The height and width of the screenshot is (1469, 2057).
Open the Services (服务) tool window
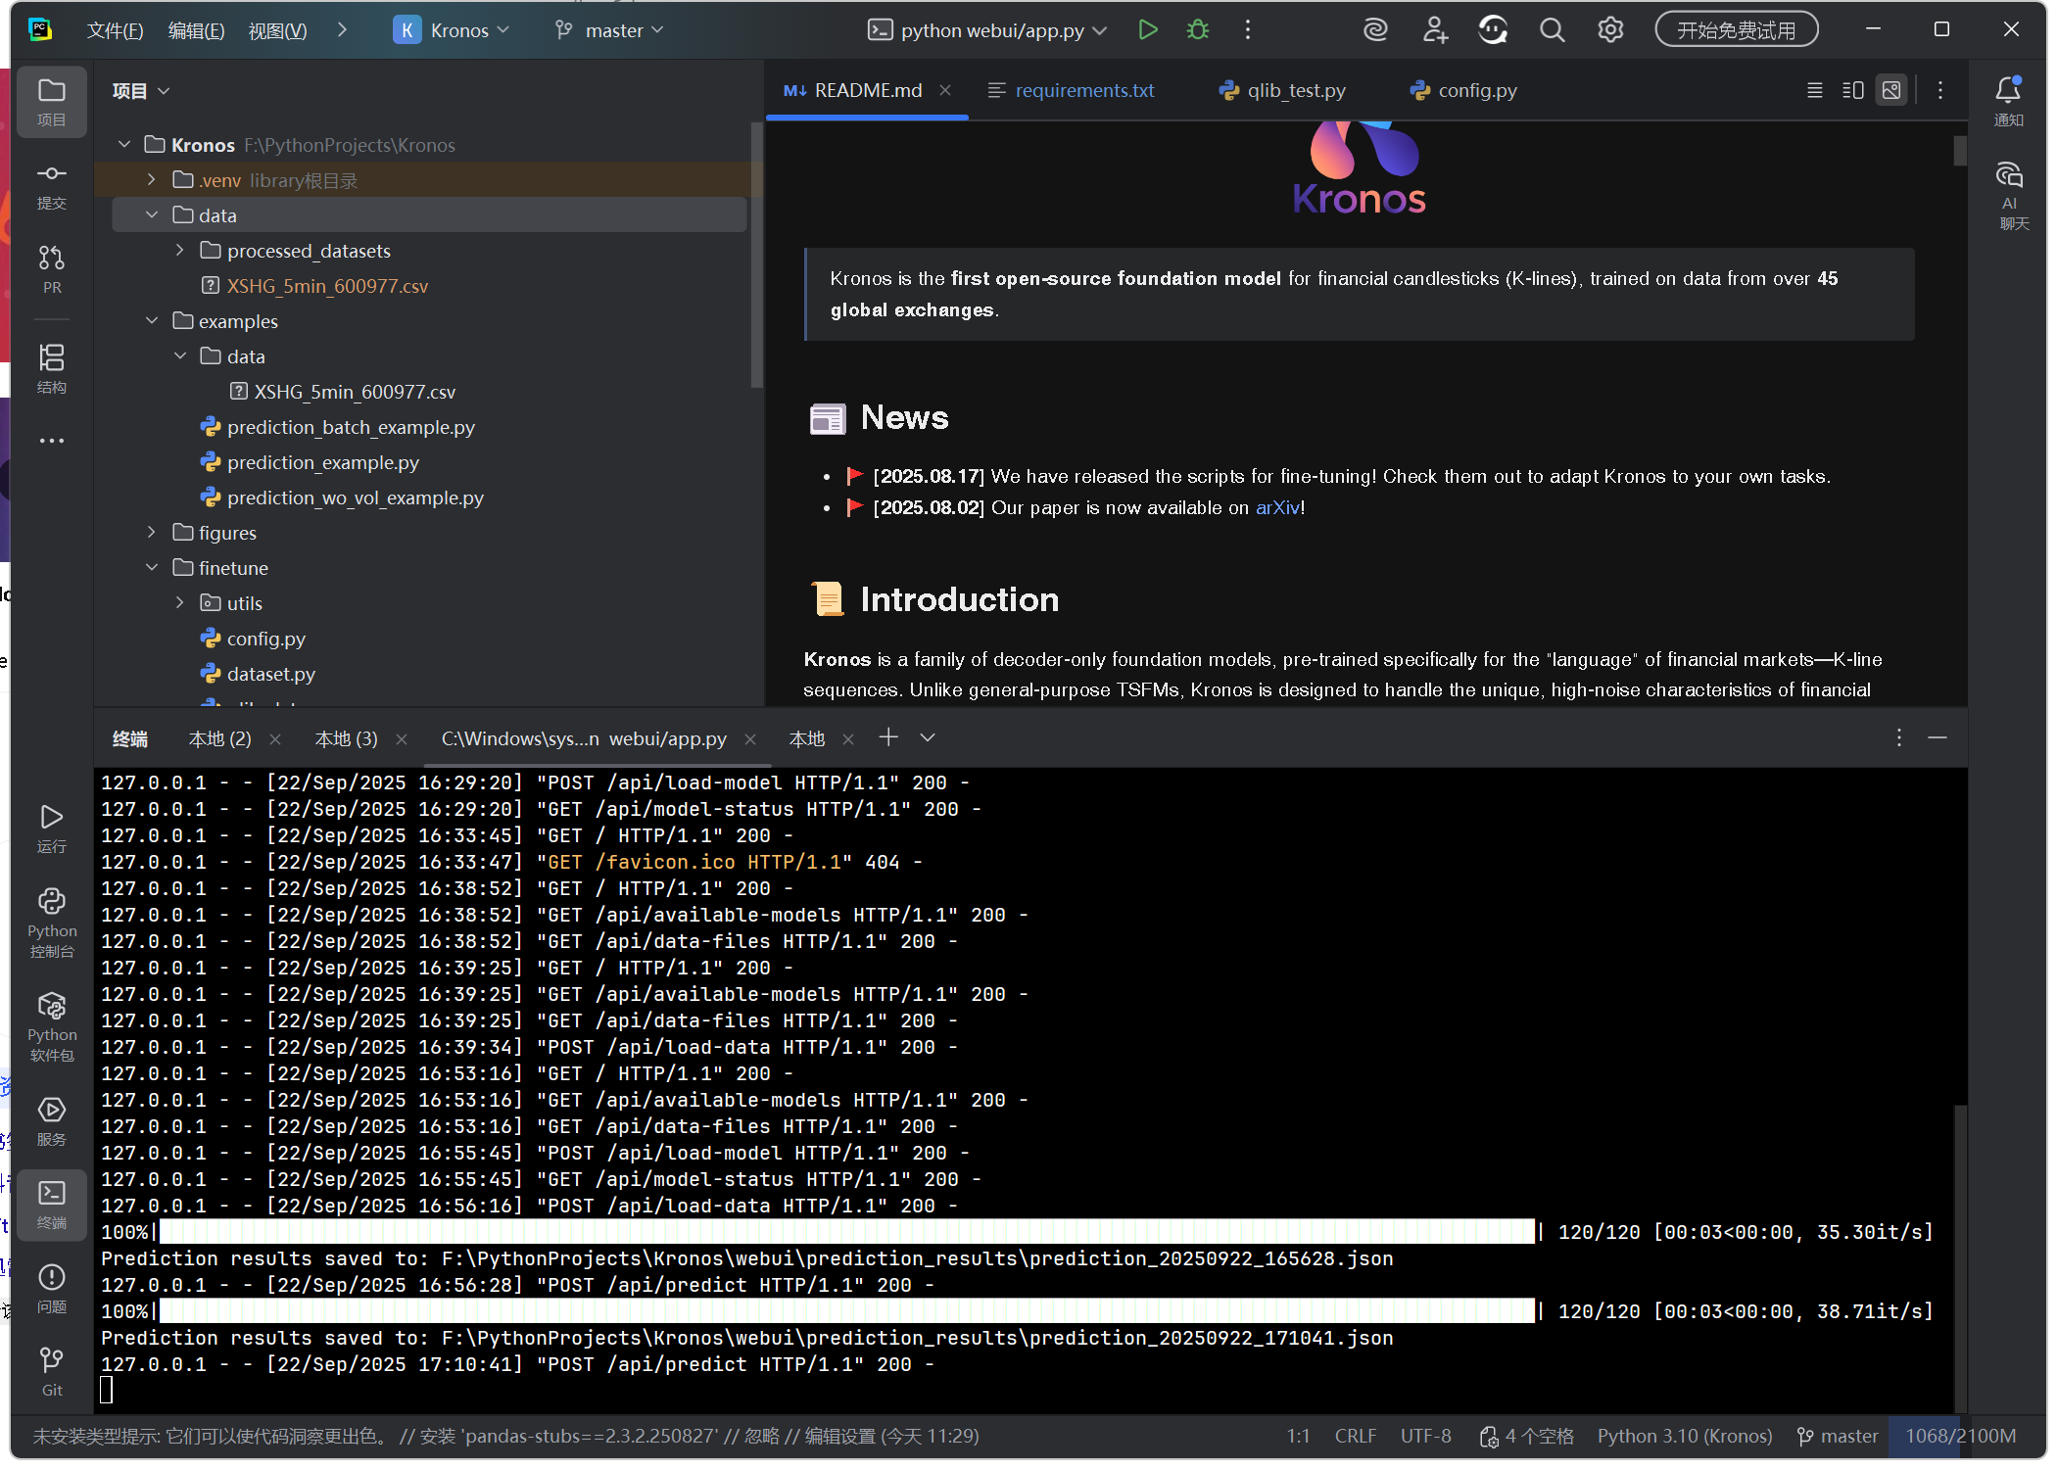click(x=52, y=1121)
